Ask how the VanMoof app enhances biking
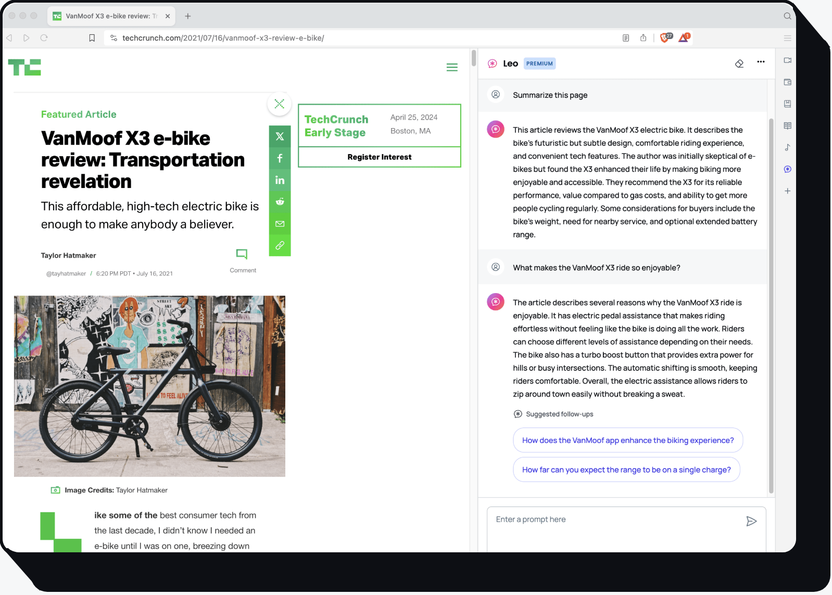The height and width of the screenshot is (595, 832). click(628, 440)
